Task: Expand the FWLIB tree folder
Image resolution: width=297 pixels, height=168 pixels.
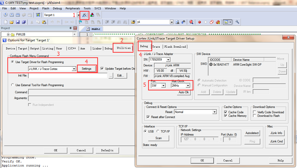Action: [8, 34]
